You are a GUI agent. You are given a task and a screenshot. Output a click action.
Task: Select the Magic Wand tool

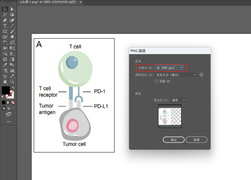pos(5,14)
